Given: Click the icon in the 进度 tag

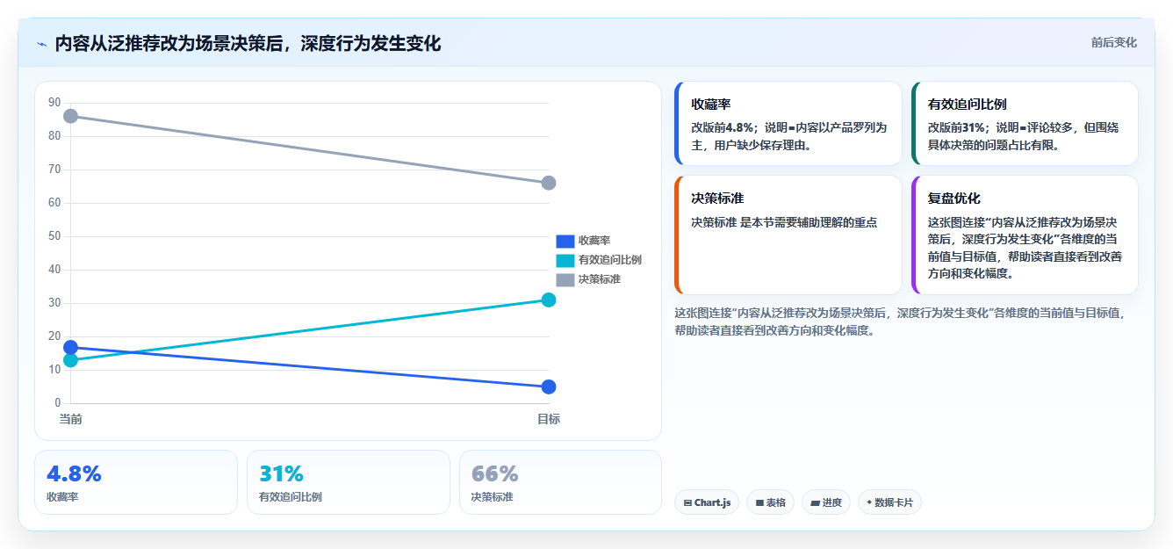Looking at the screenshot, I should point(815,503).
